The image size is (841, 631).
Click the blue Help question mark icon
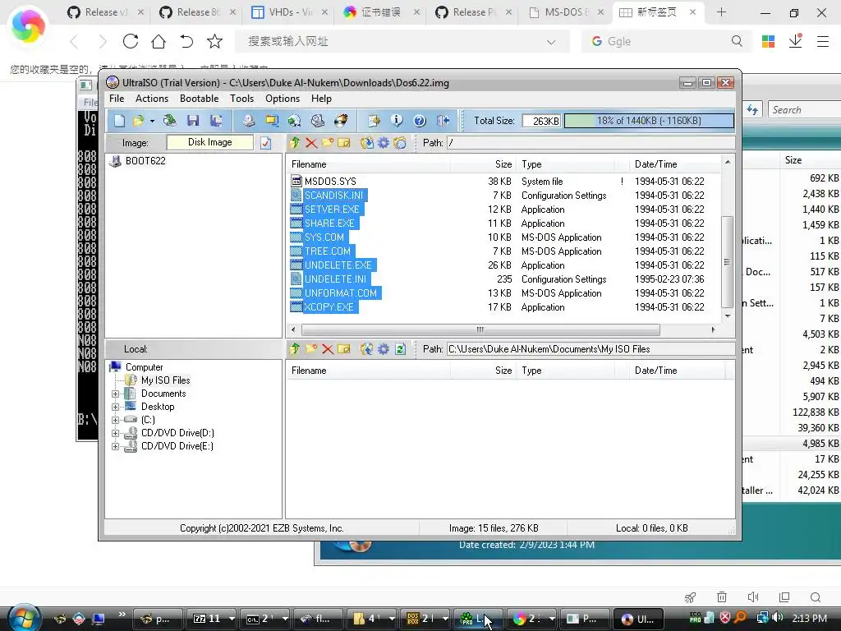pyautogui.click(x=420, y=121)
